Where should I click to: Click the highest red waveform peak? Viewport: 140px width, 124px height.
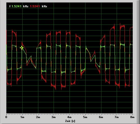[x=120, y=24]
